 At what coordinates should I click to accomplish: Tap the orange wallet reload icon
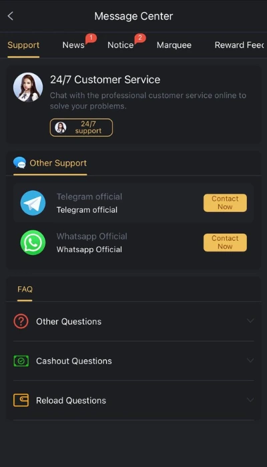click(x=21, y=400)
